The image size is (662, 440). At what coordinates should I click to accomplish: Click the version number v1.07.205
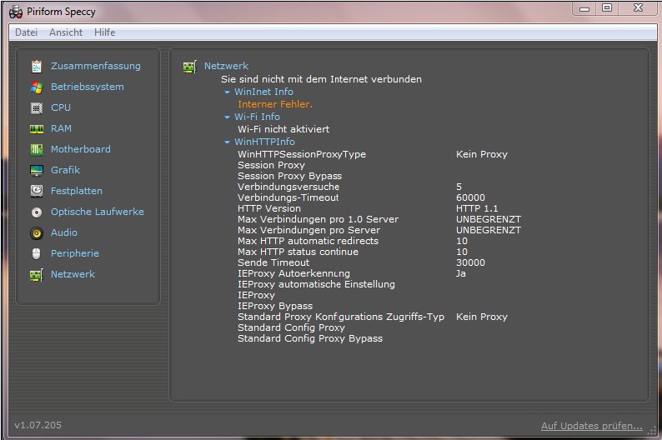click(38, 425)
